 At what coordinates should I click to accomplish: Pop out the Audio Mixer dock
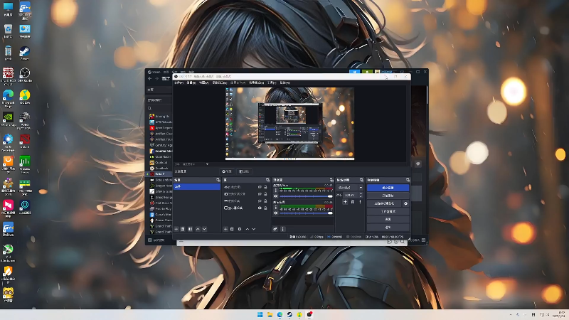331,180
